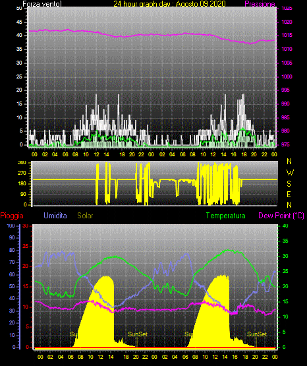Click the first day's 'SunSet' marker label
Image resolution: width=307 pixels, height=366 pixels.
[138, 334]
